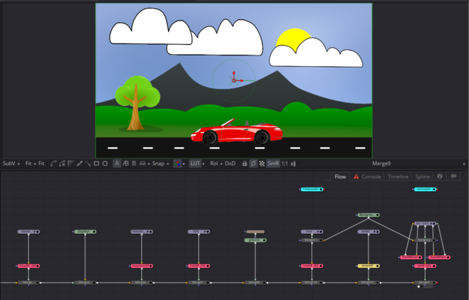
Task: Switch viewer to buffer A
Action: (117, 164)
